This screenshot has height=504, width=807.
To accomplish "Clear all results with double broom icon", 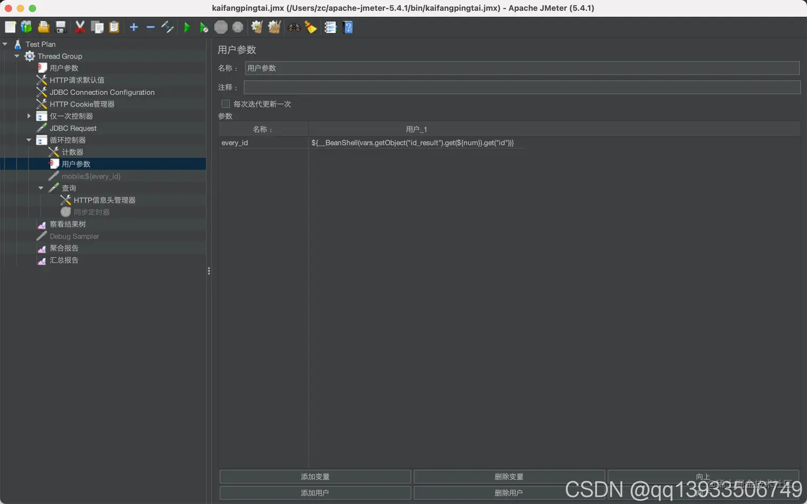I will coord(274,27).
